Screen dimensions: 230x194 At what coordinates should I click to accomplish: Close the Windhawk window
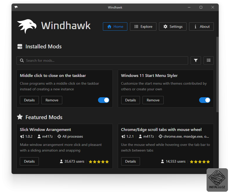point(213,7)
